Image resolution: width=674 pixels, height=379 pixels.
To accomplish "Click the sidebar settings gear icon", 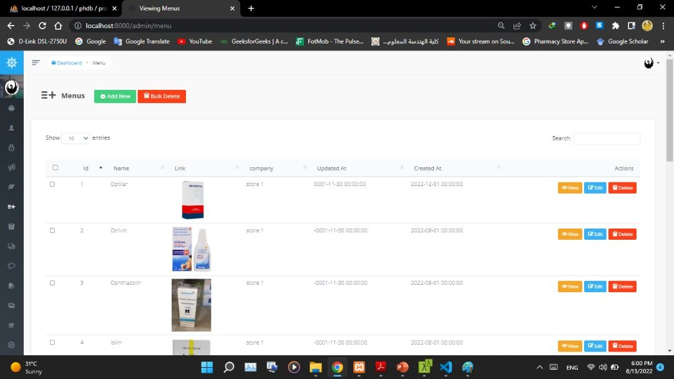I will 12,345.
